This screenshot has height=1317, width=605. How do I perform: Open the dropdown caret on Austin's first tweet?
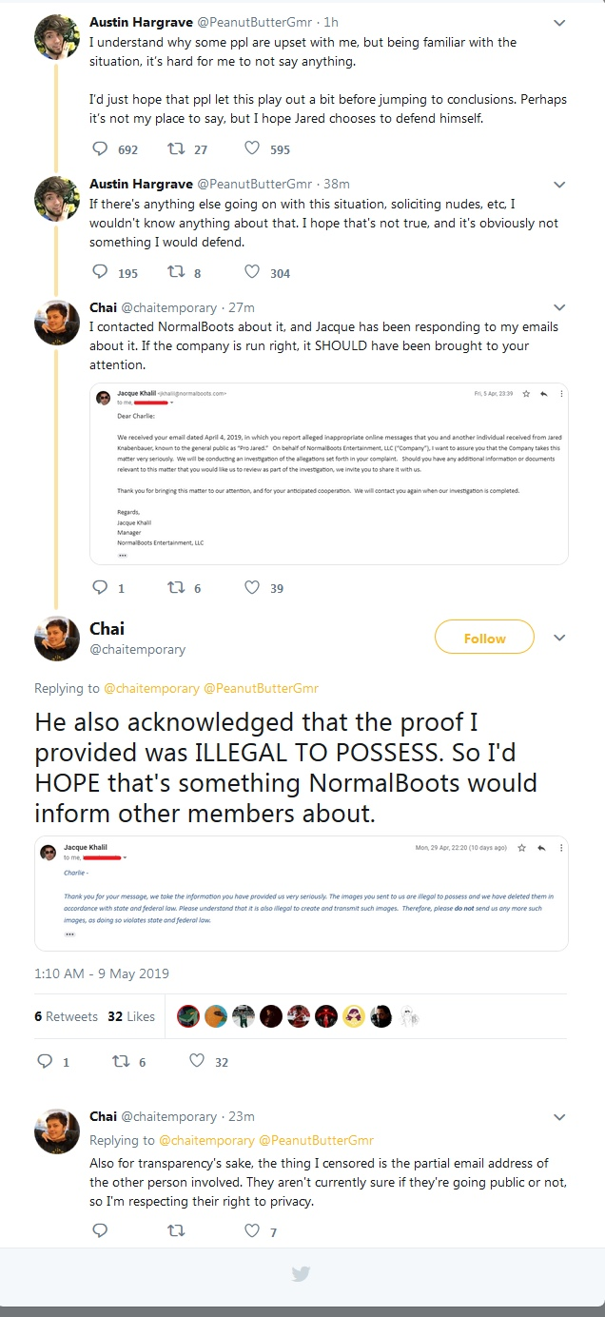click(x=559, y=25)
